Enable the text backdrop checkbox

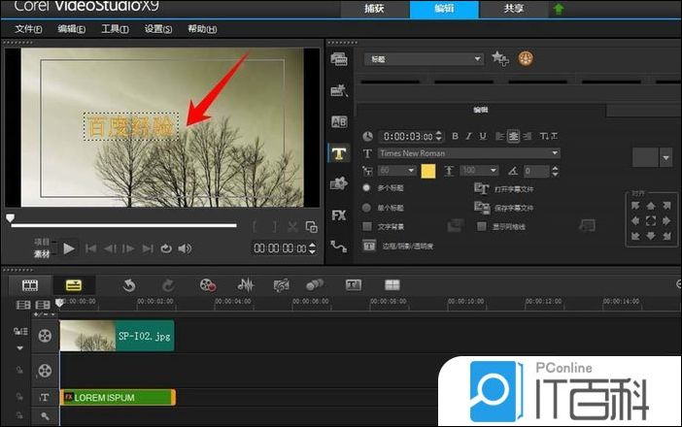[x=367, y=226]
